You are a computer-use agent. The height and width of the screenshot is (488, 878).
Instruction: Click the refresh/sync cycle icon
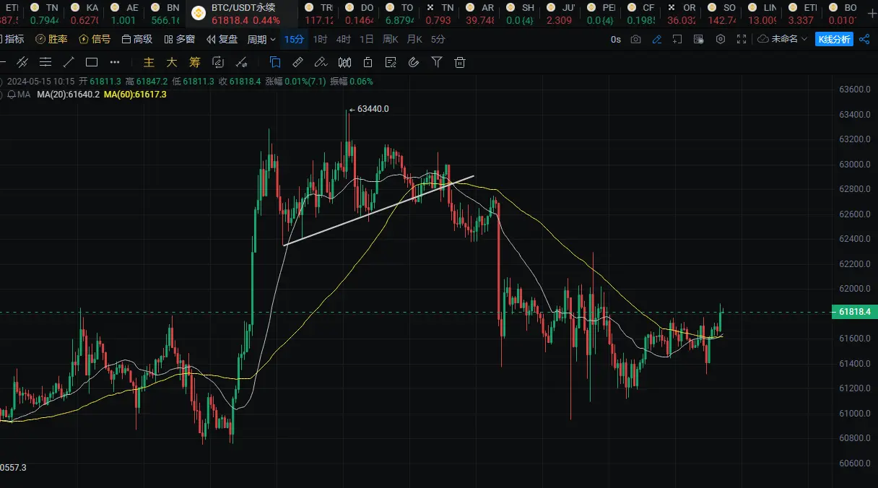(218, 62)
